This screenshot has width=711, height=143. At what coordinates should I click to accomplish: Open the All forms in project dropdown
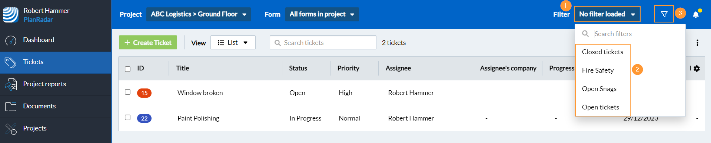[322, 14]
